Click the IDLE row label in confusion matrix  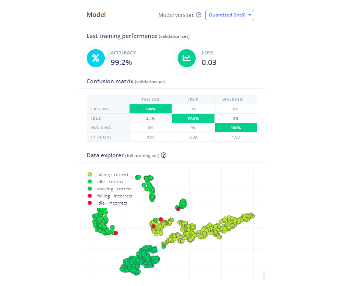click(96, 119)
